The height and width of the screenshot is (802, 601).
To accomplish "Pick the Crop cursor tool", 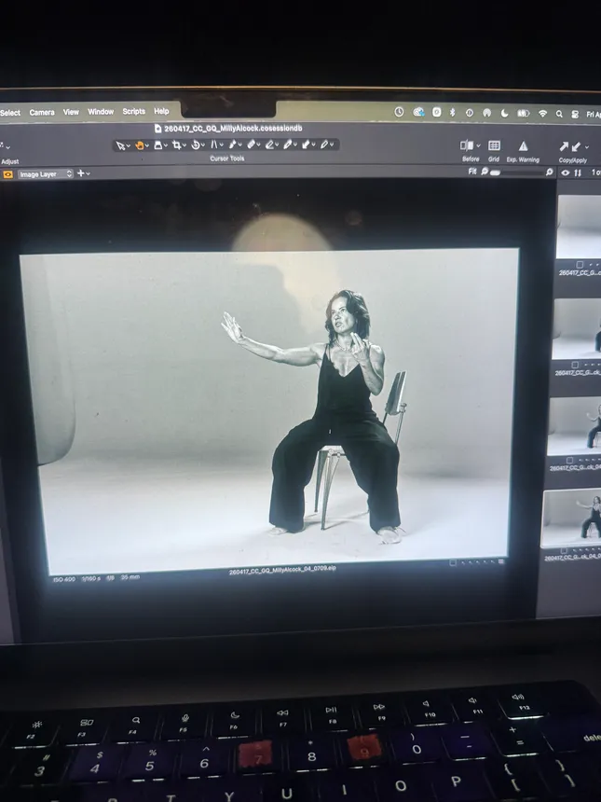I will (176, 145).
